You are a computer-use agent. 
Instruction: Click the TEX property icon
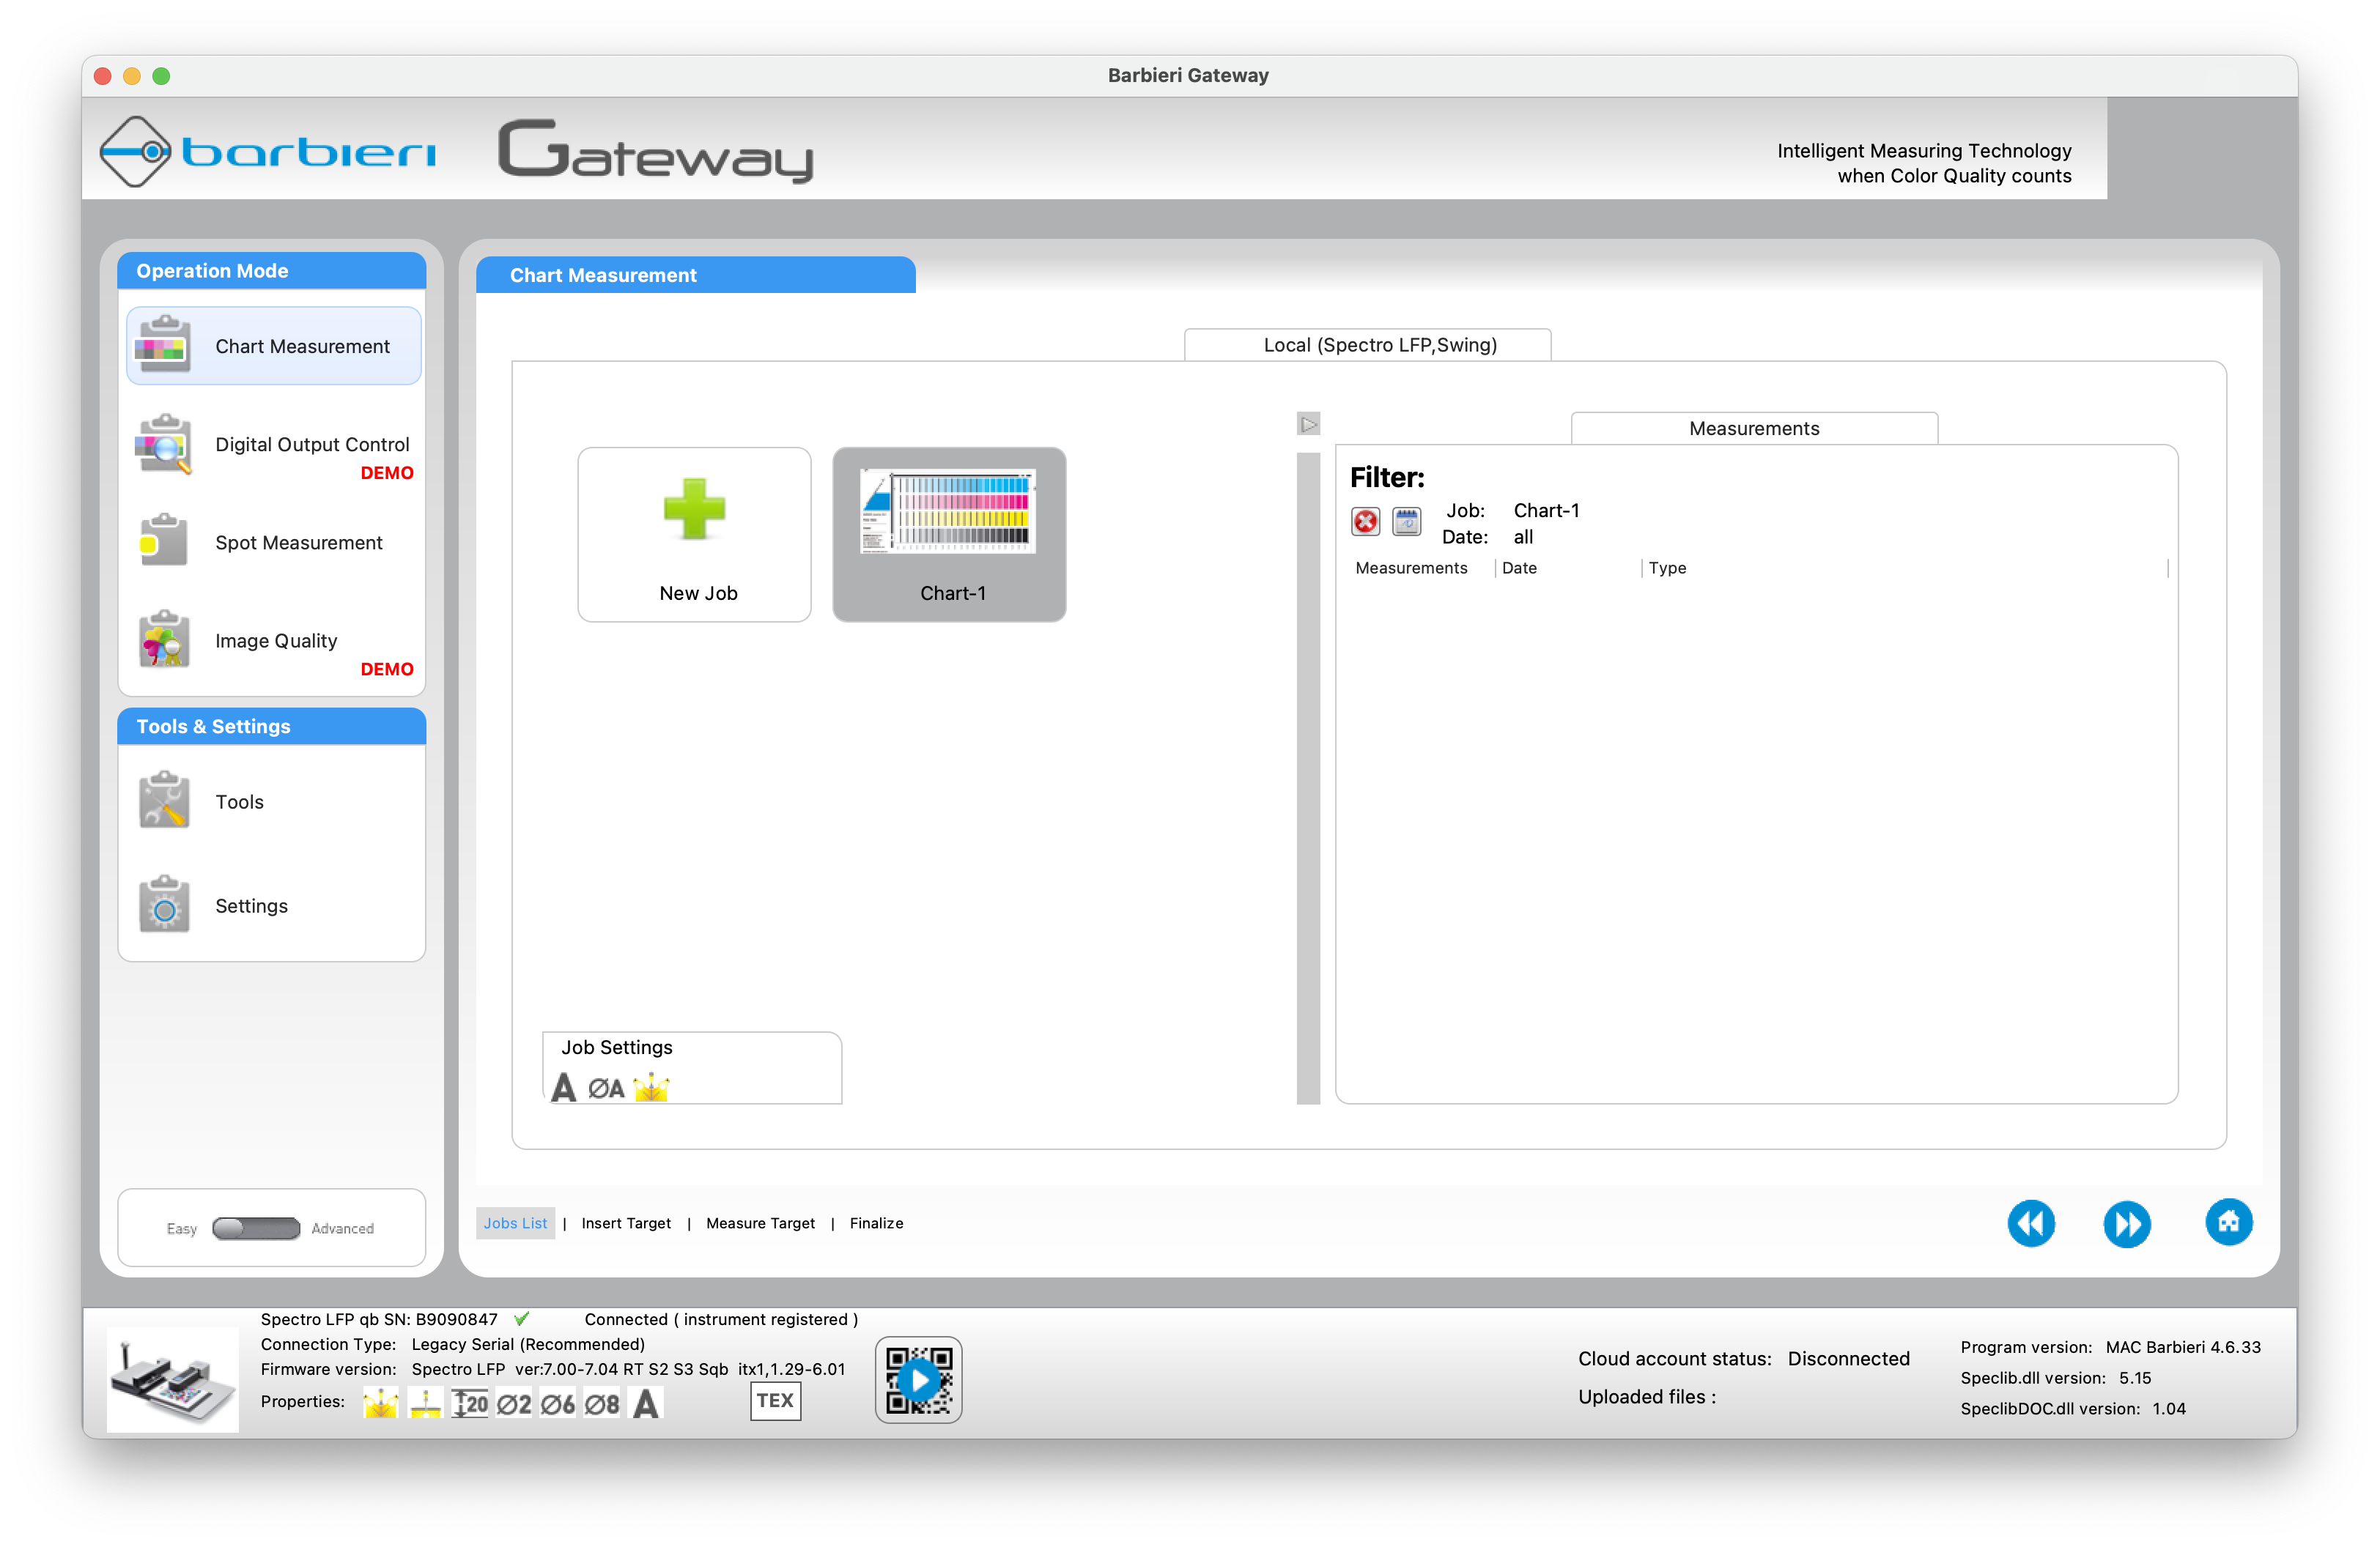coord(775,1400)
